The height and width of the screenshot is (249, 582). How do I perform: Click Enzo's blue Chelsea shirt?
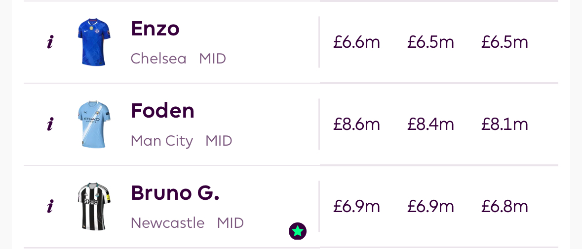pyautogui.click(x=94, y=42)
